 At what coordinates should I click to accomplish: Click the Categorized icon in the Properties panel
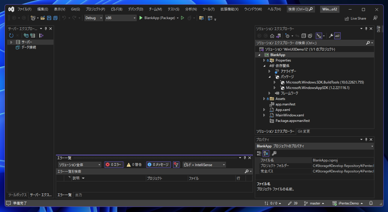coord(259,153)
